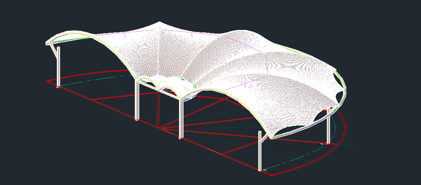Pick the front-right support column

tap(260, 152)
